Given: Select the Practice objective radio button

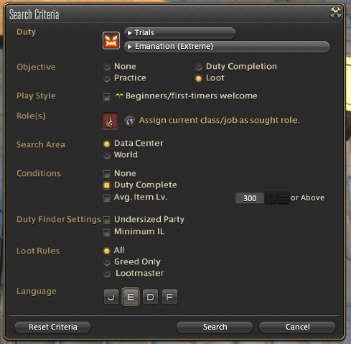Looking at the screenshot, I should (107, 78).
